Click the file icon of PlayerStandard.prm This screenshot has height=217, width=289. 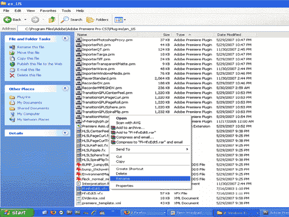[79, 78]
